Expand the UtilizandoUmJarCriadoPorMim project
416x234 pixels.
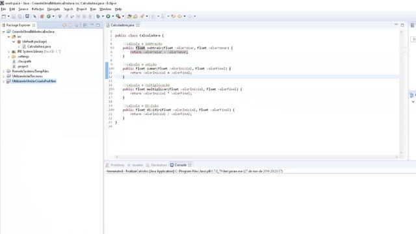coord(4,81)
